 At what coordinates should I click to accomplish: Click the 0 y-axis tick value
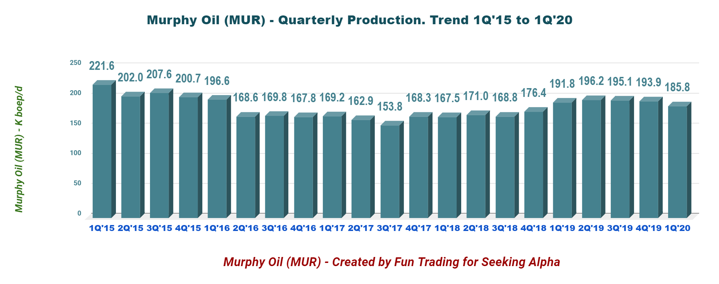(x=79, y=213)
